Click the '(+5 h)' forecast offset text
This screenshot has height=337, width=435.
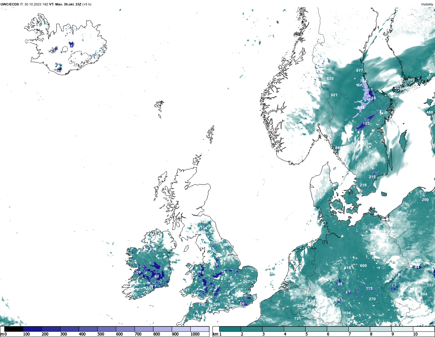[87, 4]
